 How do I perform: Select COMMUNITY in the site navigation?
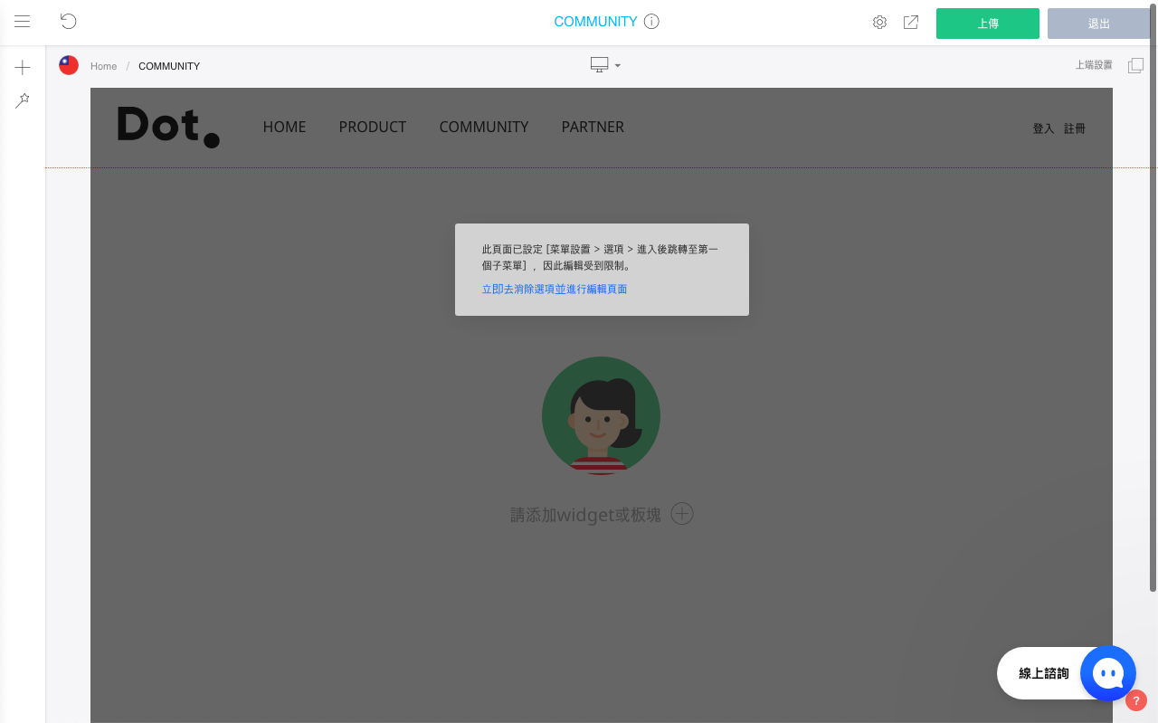484,127
